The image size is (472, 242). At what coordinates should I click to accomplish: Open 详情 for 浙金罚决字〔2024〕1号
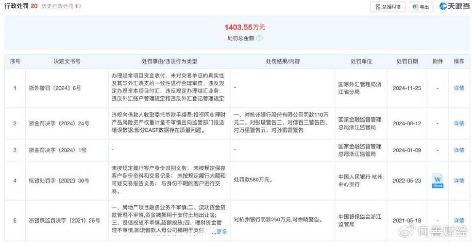(x=459, y=150)
